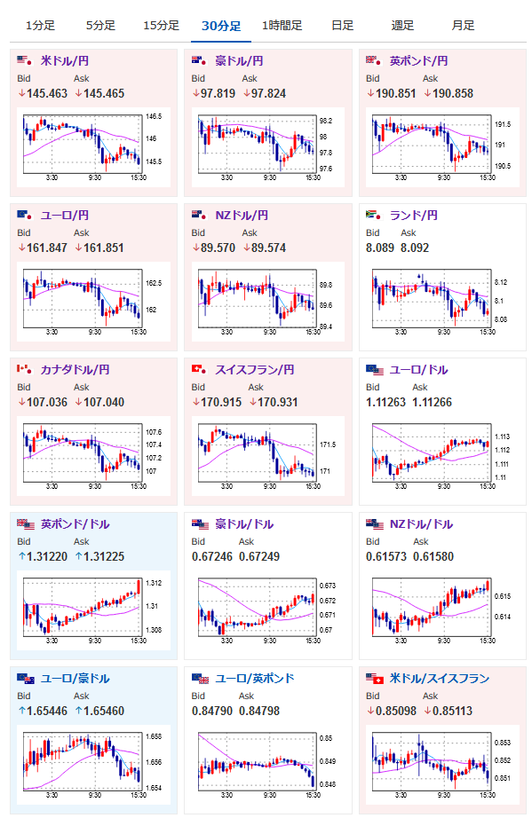Open the 英ポンド/ドル currency pair link
This screenshot has width=532, height=818.
[75, 523]
